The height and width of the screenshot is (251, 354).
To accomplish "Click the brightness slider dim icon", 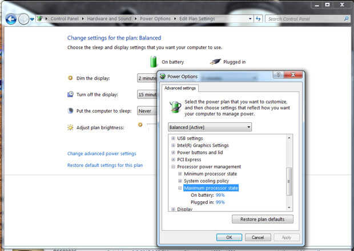I will 140,125.
